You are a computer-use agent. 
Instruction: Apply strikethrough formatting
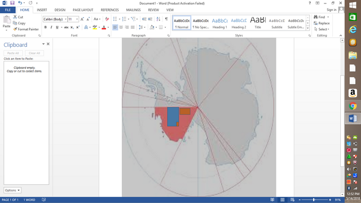pos(66,27)
